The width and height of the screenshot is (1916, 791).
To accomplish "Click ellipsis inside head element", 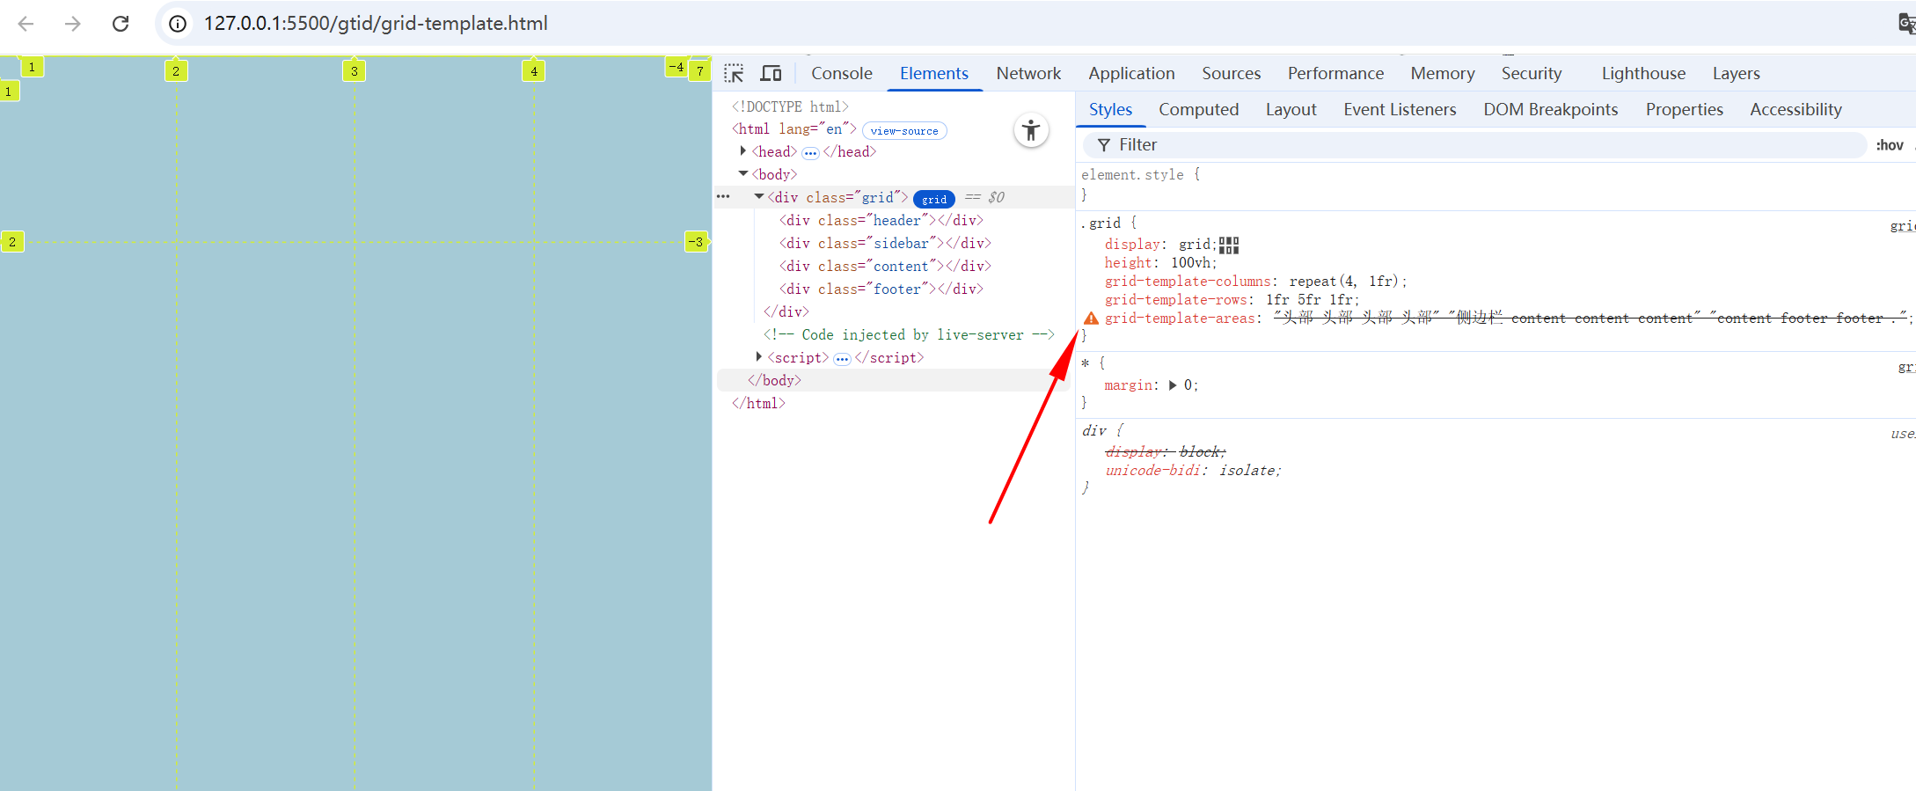I will pos(810,153).
